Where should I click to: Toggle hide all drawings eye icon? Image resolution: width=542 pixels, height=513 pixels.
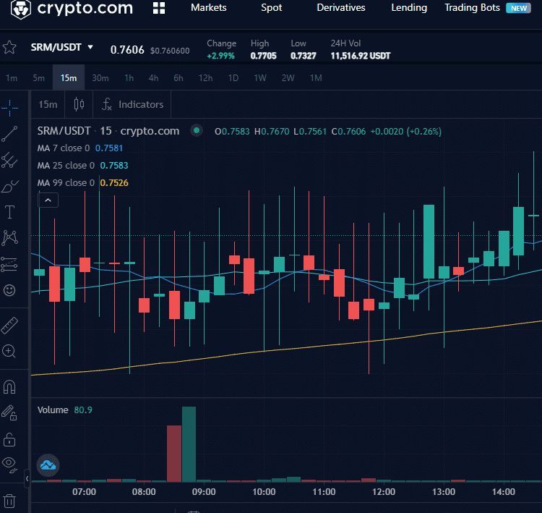click(x=9, y=465)
